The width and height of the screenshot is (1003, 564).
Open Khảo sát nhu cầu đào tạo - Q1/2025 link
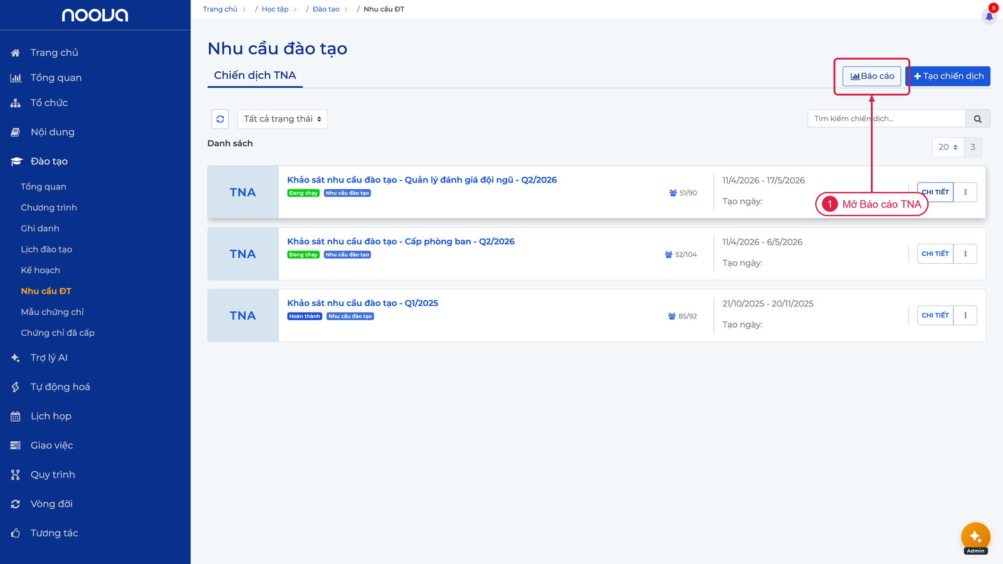[363, 303]
